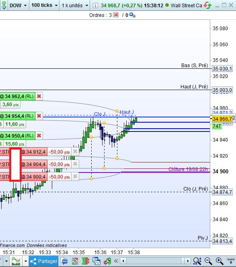
Task: Click the 11,60 pts gain label
Action: tap(14, 124)
